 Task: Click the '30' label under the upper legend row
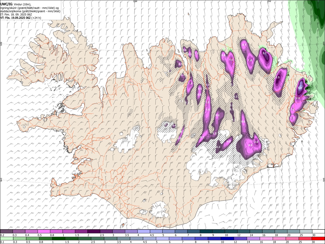coord(314,235)
